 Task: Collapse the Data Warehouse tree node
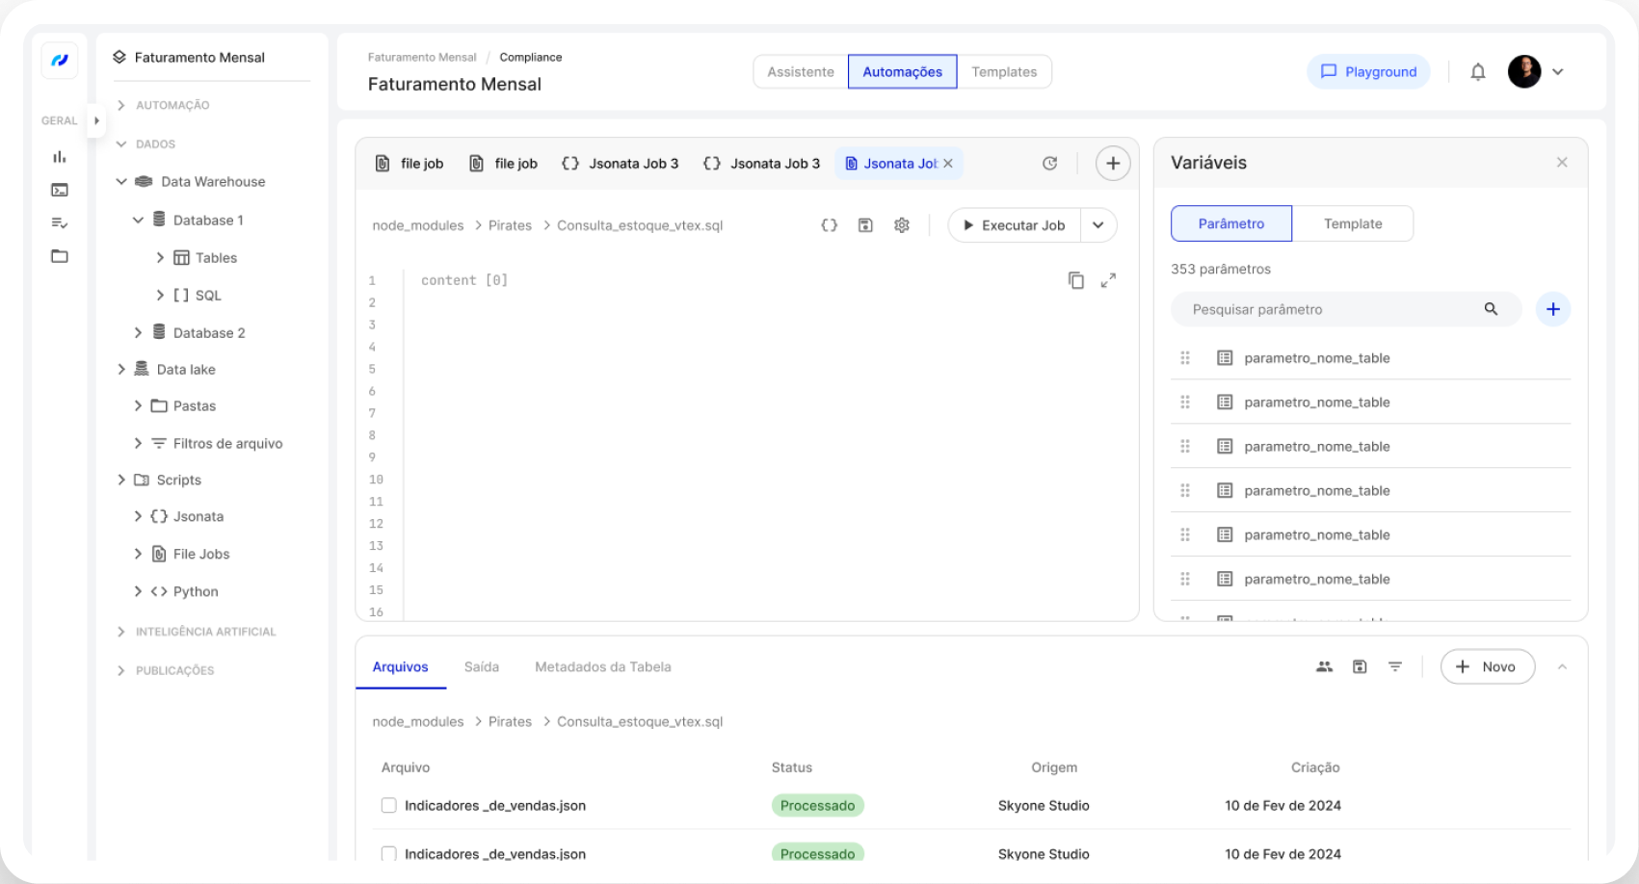coord(121,182)
